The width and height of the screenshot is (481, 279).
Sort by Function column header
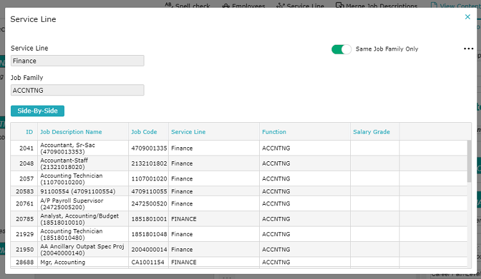pyautogui.click(x=274, y=132)
